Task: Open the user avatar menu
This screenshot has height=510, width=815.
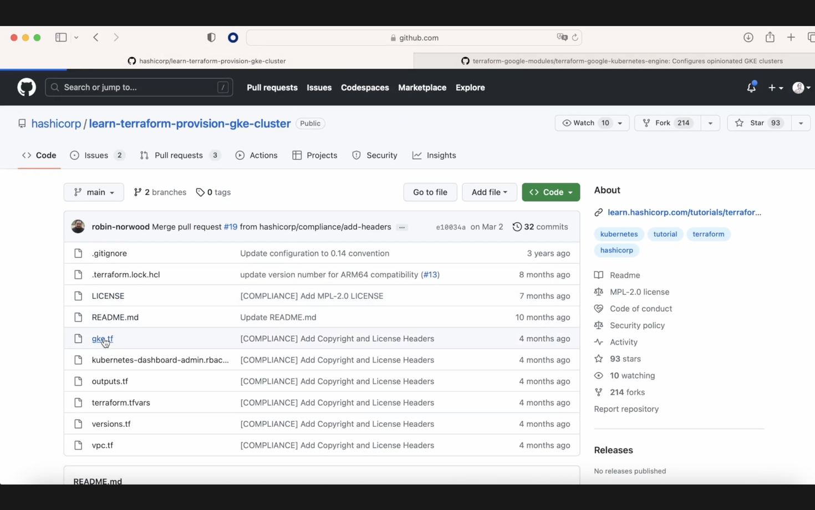Action: [801, 88]
